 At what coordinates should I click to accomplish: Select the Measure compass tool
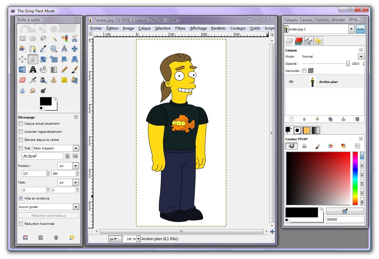tap(64, 49)
